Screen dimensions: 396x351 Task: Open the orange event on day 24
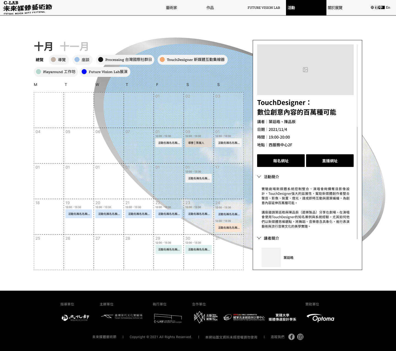pyautogui.click(x=229, y=228)
